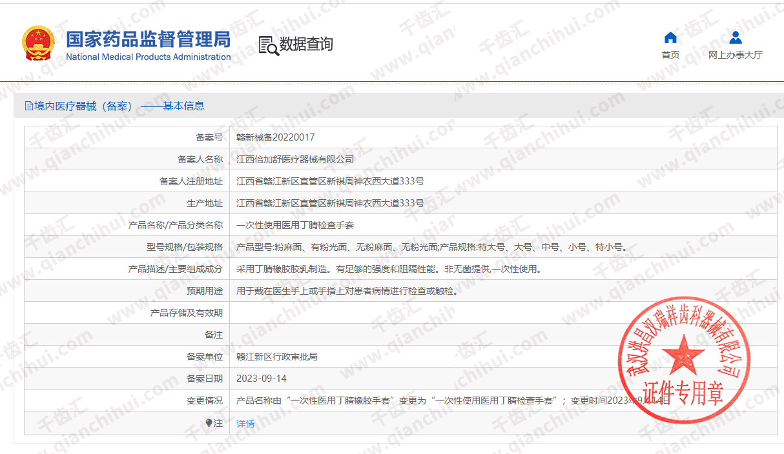This screenshot has width=784, height=454.
Task: Select the 备案号 value 赣新械备20220017
Action: pyautogui.click(x=276, y=137)
